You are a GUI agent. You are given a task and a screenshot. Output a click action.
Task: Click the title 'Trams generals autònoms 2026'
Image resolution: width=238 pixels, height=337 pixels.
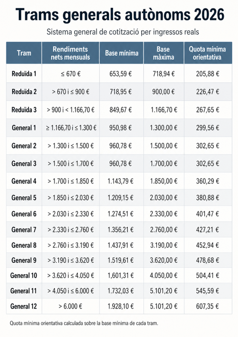point(119,15)
